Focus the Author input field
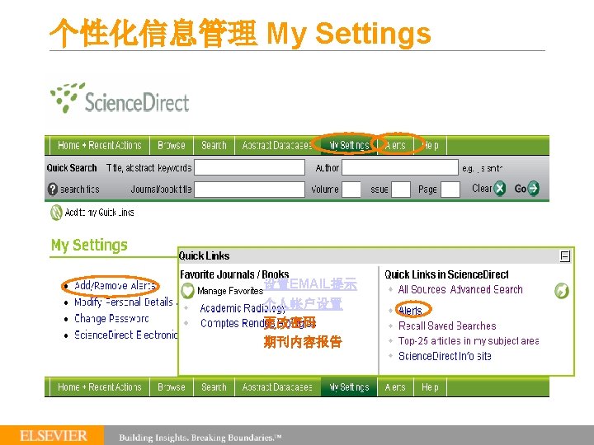The image size is (594, 445). (400, 167)
